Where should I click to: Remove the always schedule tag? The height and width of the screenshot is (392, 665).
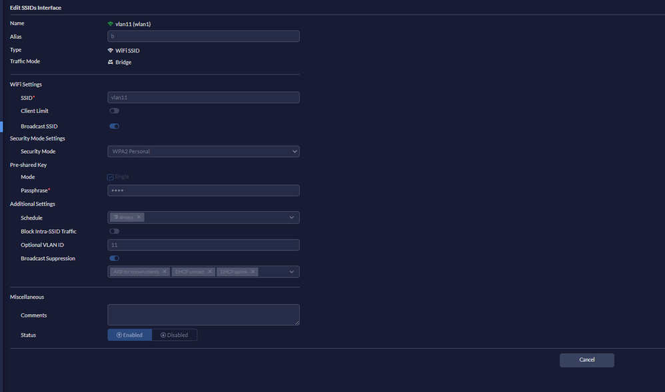(139, 217)
